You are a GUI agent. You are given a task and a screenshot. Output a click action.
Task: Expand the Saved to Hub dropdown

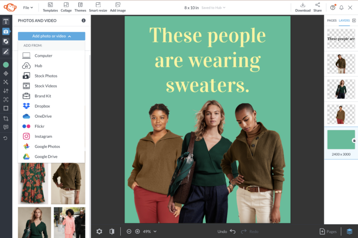click(x=213, y=8)
